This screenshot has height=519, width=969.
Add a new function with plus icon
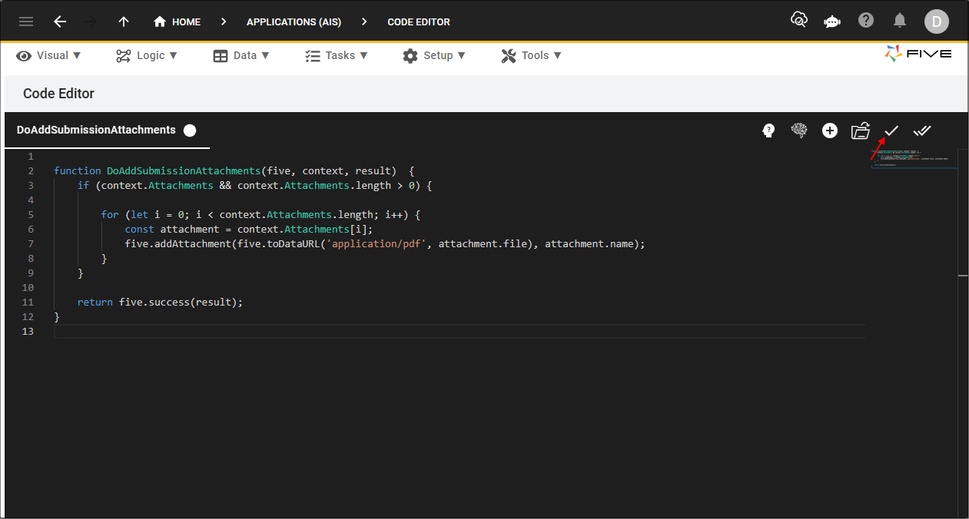pos(830,131)
